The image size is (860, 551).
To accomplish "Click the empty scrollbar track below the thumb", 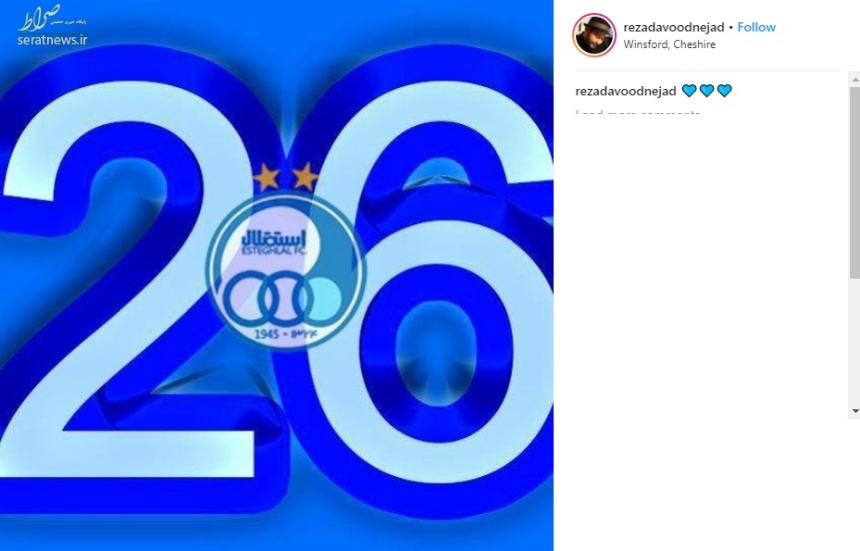I will (x=855, y=342).
